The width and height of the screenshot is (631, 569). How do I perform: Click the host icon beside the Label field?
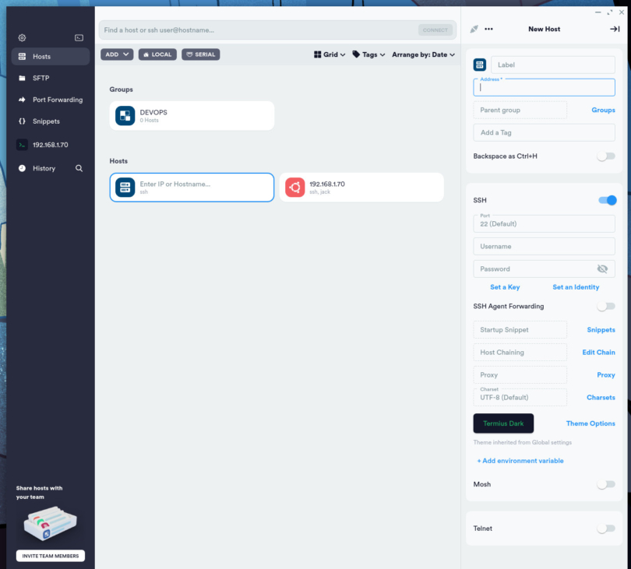(480, 65)
